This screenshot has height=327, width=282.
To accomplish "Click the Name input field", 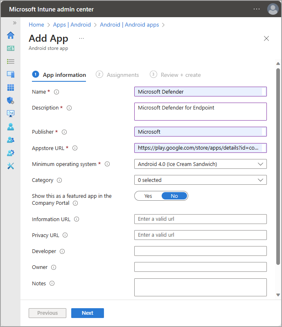I will coord(200,92).
